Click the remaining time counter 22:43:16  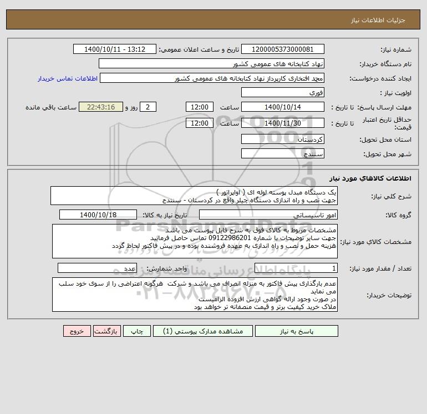(101, 107)
